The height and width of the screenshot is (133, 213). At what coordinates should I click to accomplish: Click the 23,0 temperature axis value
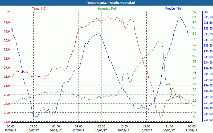(x=7, y=104)
